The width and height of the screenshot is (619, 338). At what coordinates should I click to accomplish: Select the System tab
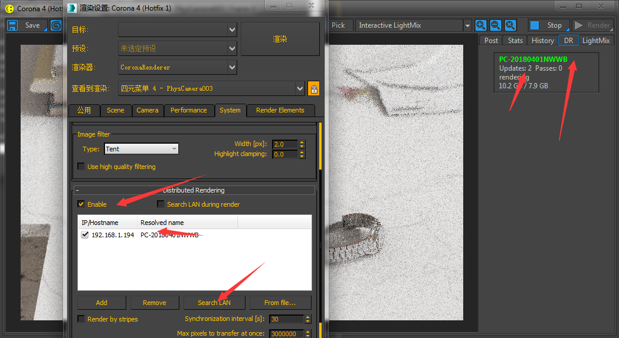tap(230, 110)
